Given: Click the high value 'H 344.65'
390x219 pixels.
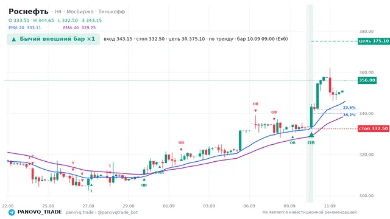Looking at the screenshot, I should point(43,20).
